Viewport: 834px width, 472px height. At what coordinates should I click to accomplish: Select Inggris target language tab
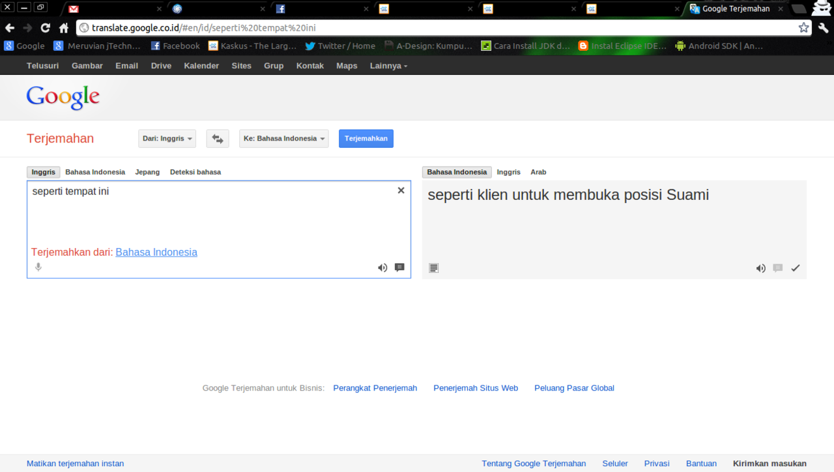[x=509, y=172]
